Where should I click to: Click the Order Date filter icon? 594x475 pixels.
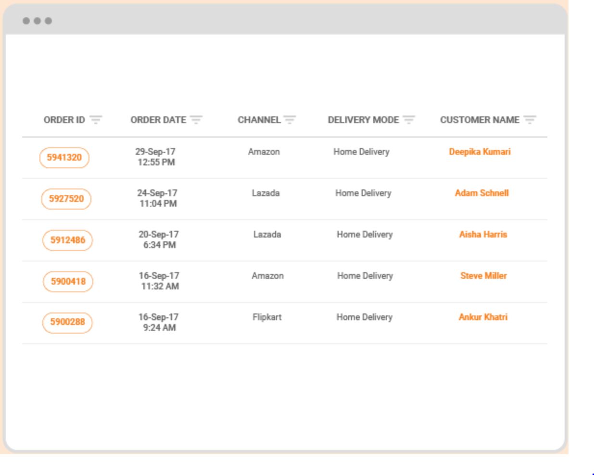click(x=196, y=120)
